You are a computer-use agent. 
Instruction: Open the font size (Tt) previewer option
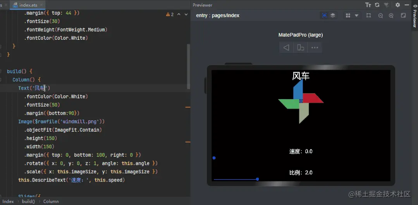click(x=368, y=5)
